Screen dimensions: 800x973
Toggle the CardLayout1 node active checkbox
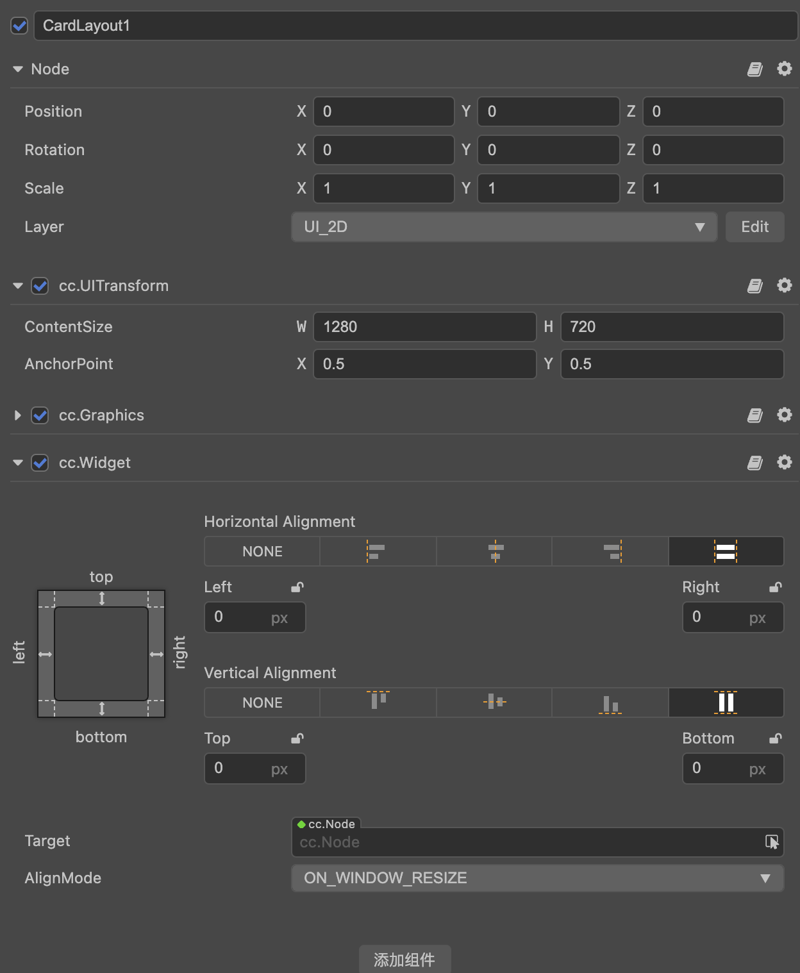[19, 26]
